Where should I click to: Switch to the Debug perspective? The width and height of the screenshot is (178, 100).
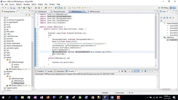coord(165,8)
